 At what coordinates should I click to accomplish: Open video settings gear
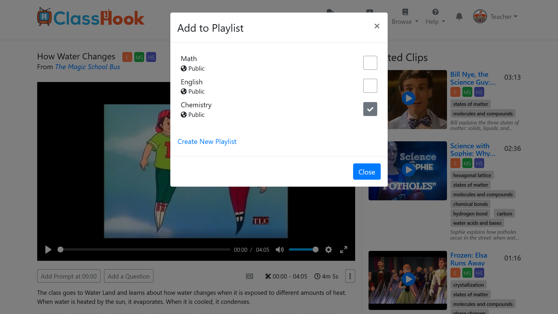(328, 250)
